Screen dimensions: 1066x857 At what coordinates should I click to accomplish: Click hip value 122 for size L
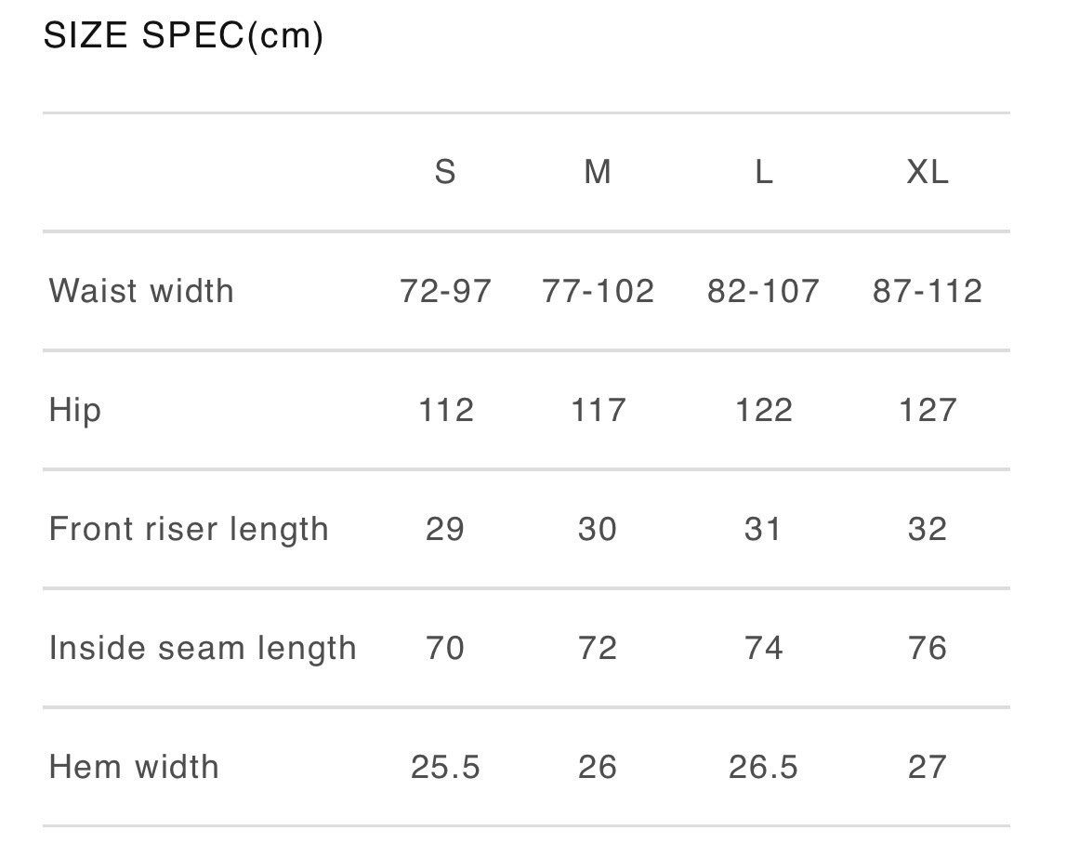click(763, 410)
